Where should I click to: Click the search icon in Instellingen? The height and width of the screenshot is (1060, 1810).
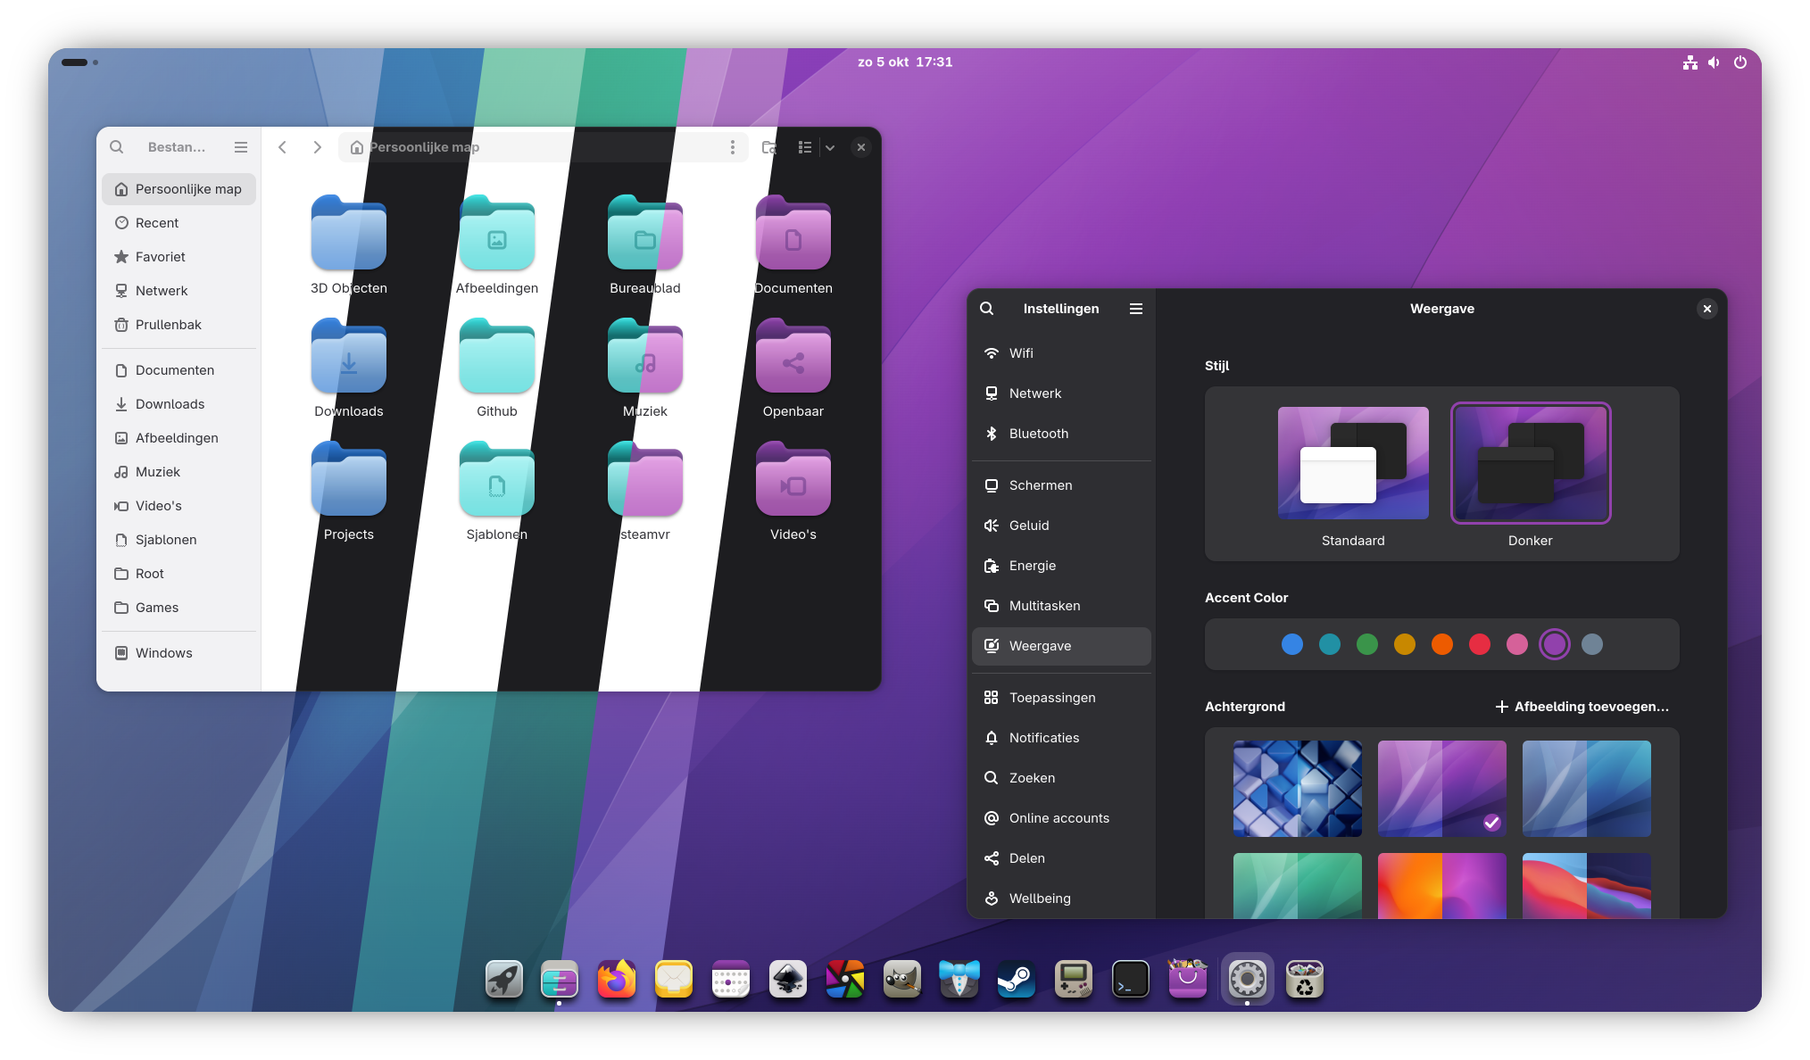[x=987, y=309]
